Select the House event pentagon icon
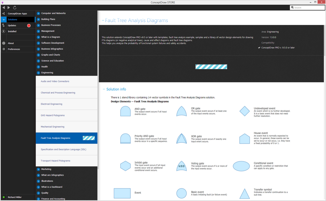 coord(244,139)
